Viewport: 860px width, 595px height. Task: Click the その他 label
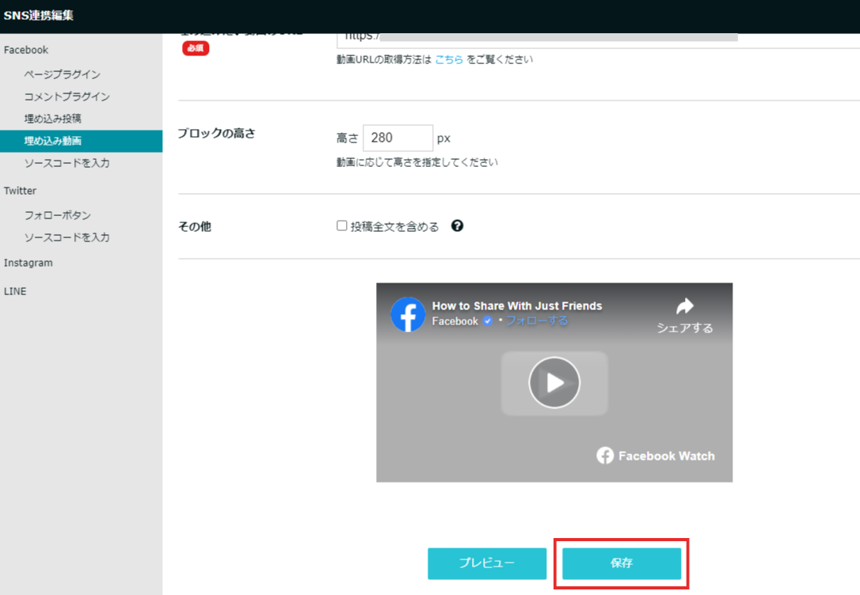(195, 226)
